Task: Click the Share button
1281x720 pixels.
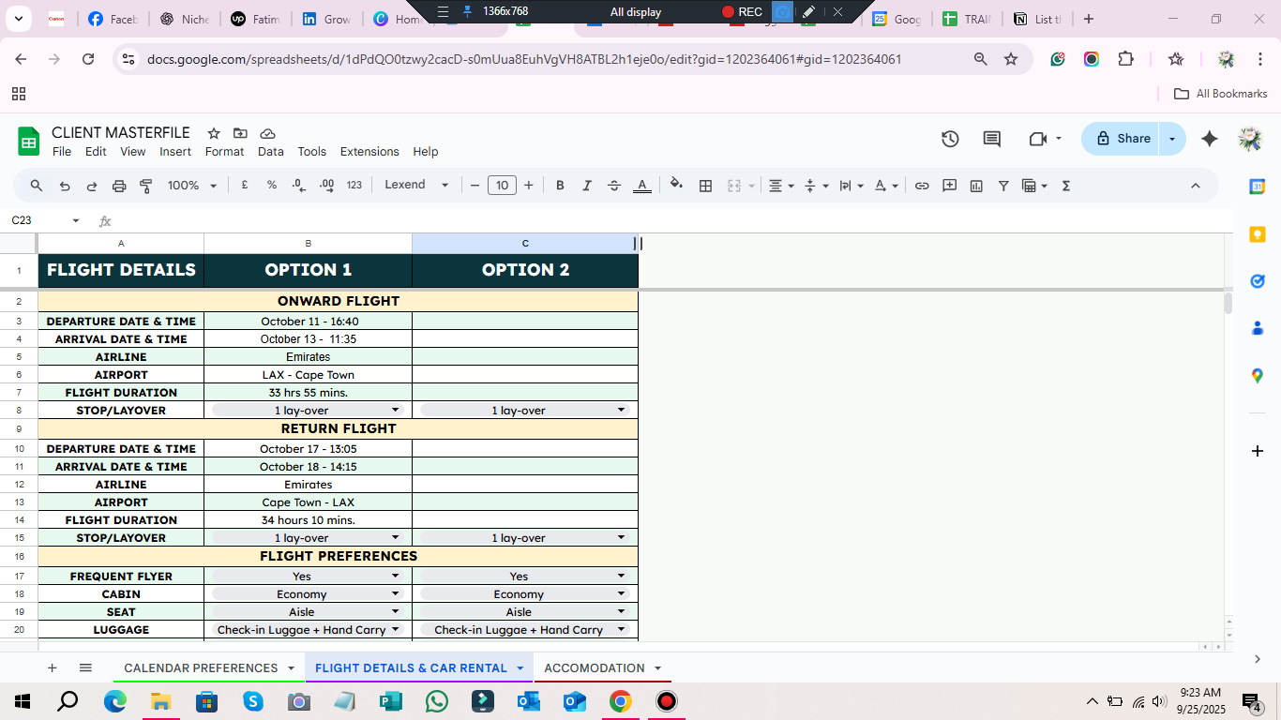Action: (1123, 139)
